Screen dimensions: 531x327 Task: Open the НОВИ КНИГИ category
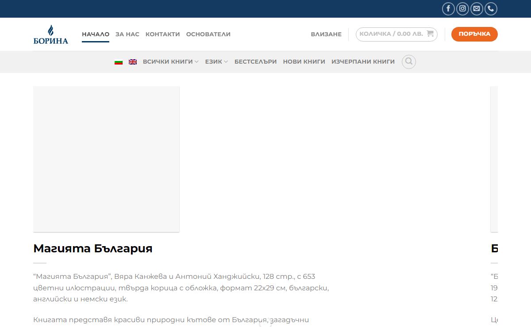304,62
